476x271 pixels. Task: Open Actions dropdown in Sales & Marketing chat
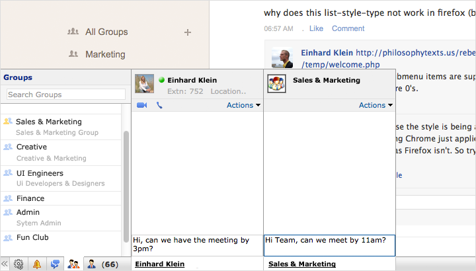click(376, 105)
